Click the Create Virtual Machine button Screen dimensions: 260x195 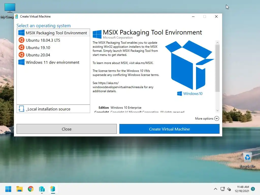[169, 129]
